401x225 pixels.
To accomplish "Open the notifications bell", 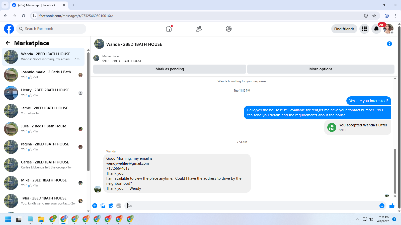I will pos(376,29).
